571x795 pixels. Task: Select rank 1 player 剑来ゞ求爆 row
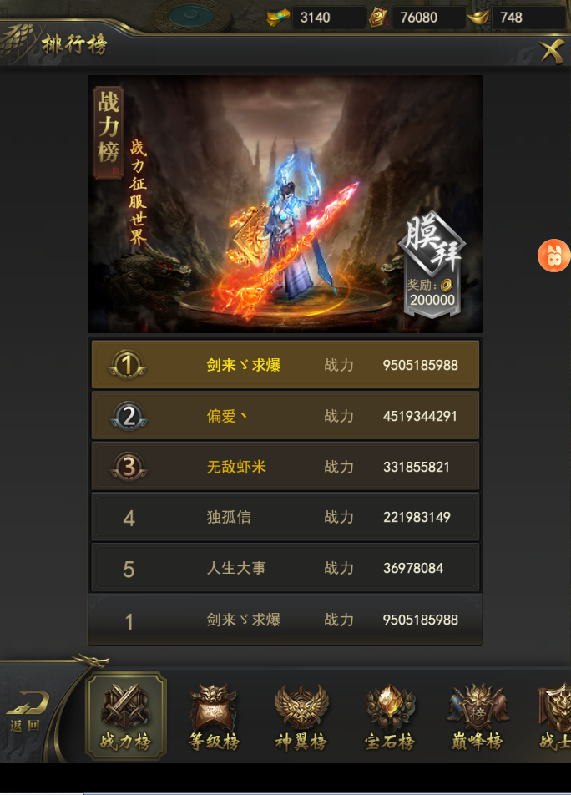point(285,365)
